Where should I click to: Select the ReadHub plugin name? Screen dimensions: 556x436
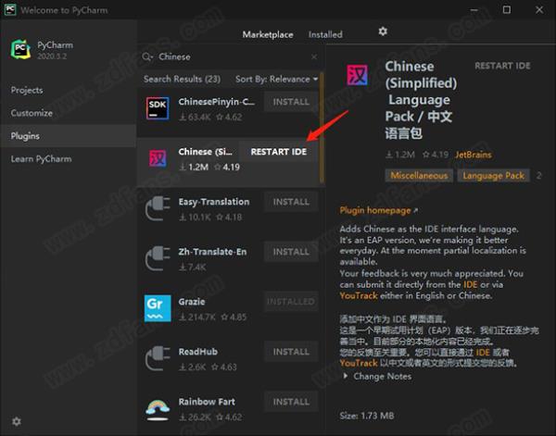point(198,352)
